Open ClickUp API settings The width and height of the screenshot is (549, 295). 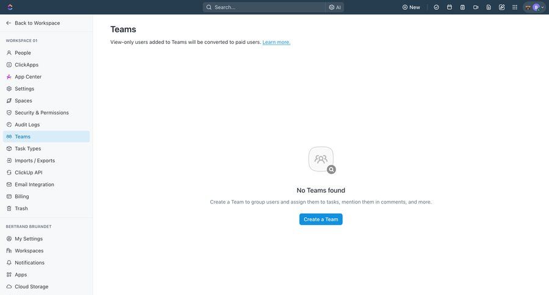[46, 172]
